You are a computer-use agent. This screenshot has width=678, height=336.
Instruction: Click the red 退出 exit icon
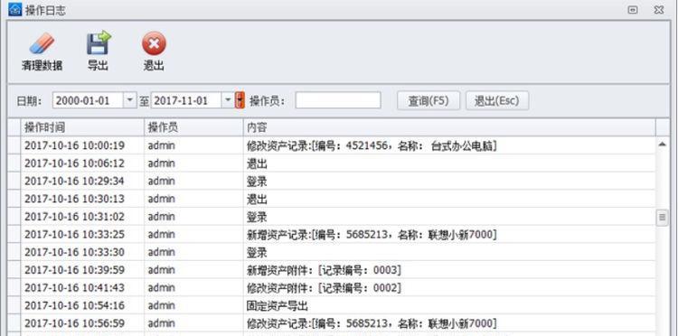154,43
